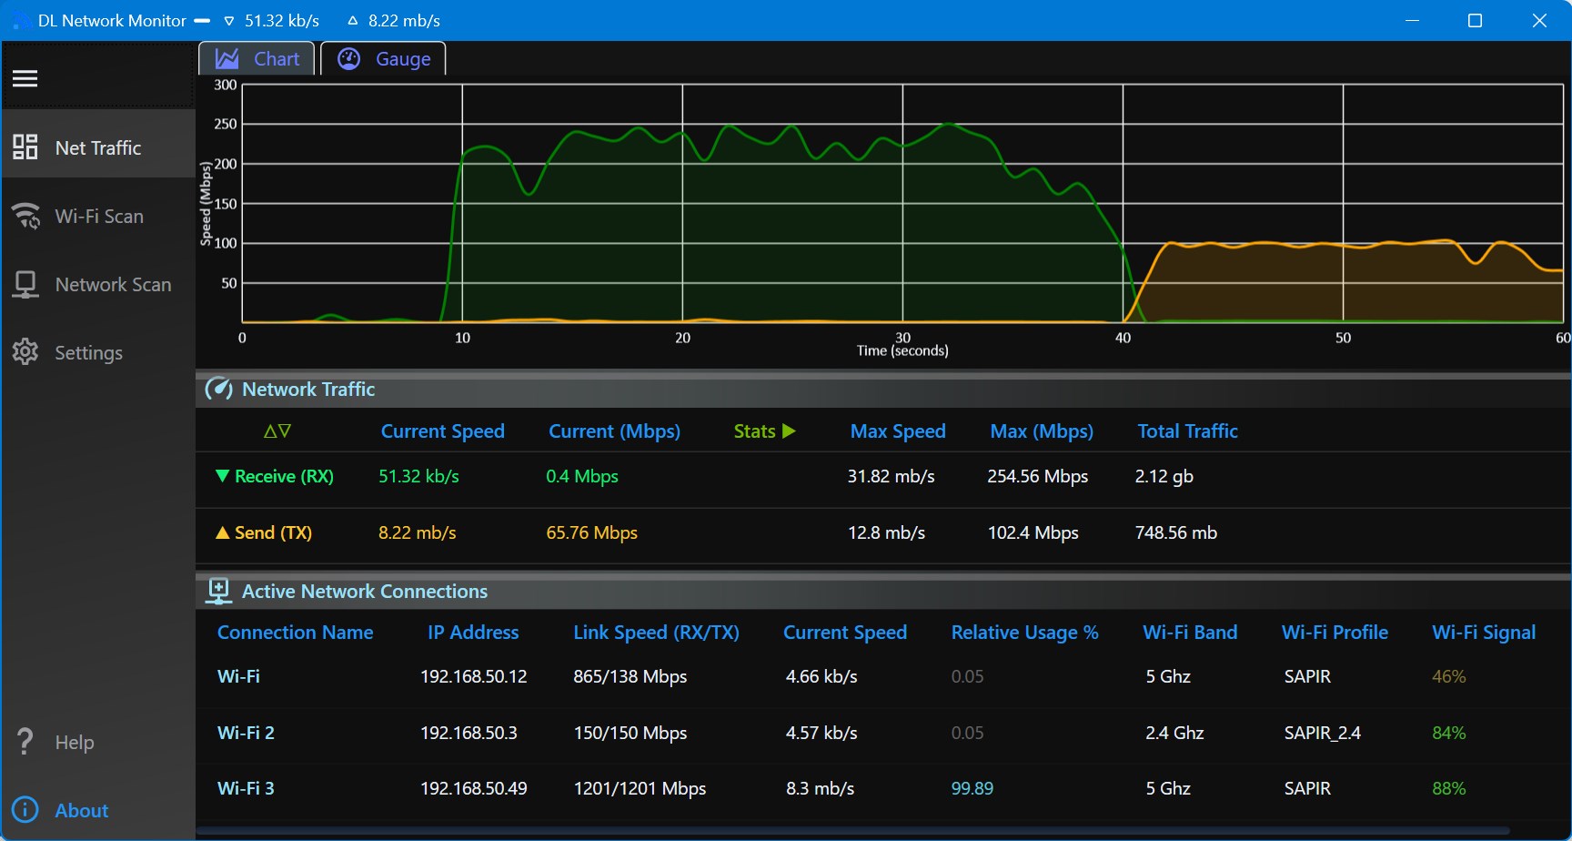Click the green Receive down-arrow icon
Image resolution: width=1572 pixels, height=841 pixels.
[222, 476]
